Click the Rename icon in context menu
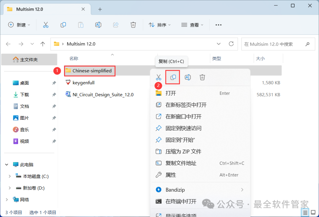The height and width of the screenshot is (217, 319). pos(188,77)
